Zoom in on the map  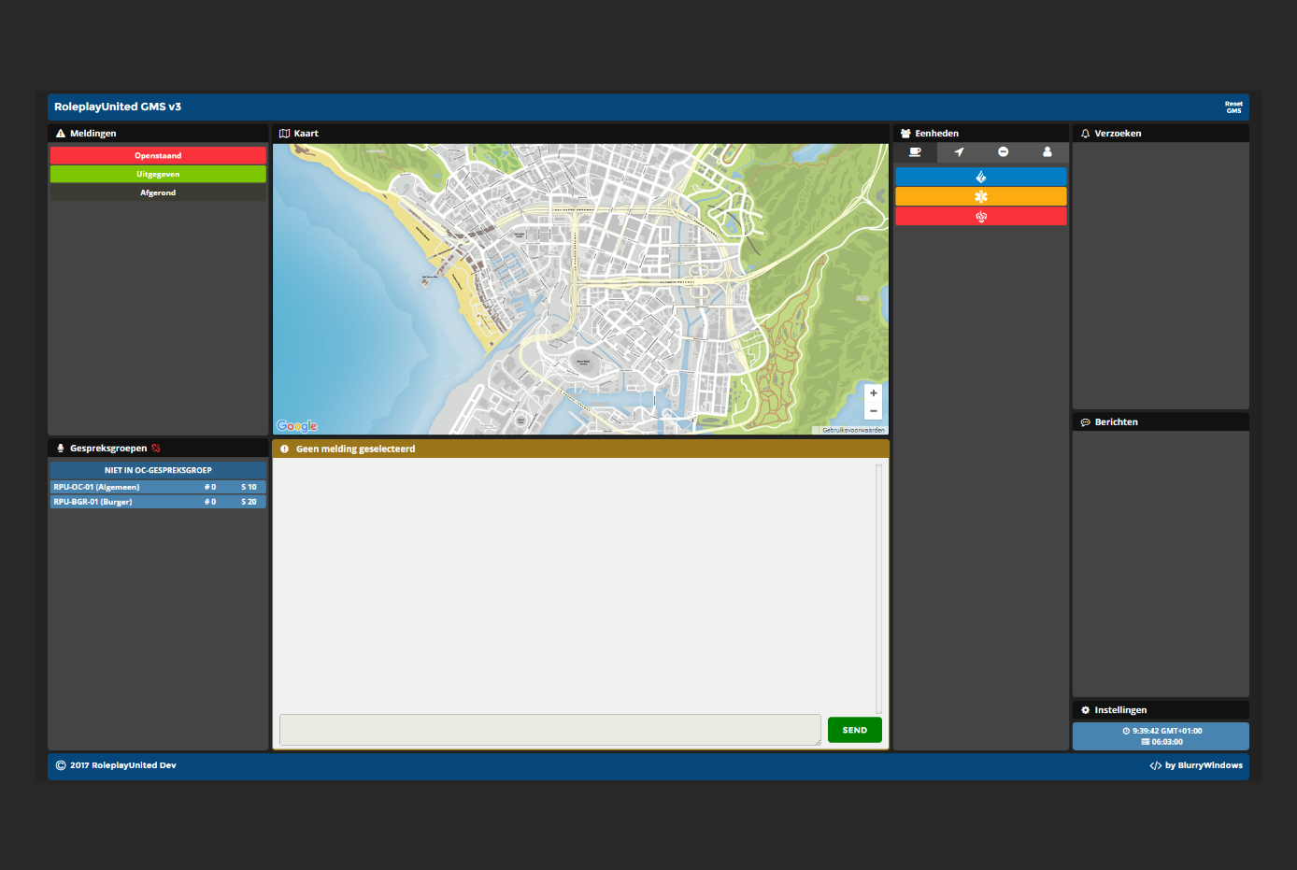[x=873, y=393]
